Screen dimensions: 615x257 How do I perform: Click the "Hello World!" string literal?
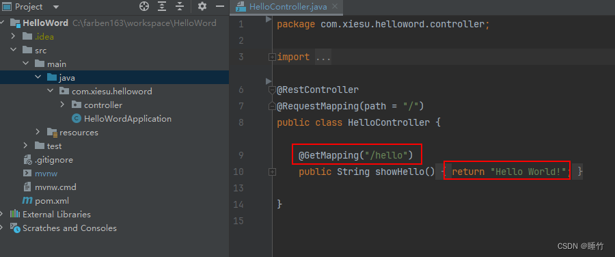tap(529, 172)
